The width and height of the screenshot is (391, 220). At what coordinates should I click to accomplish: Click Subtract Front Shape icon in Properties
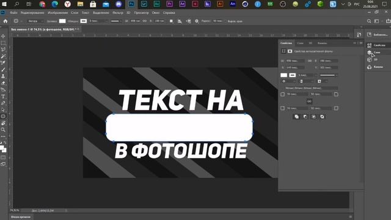coord(305,117)
